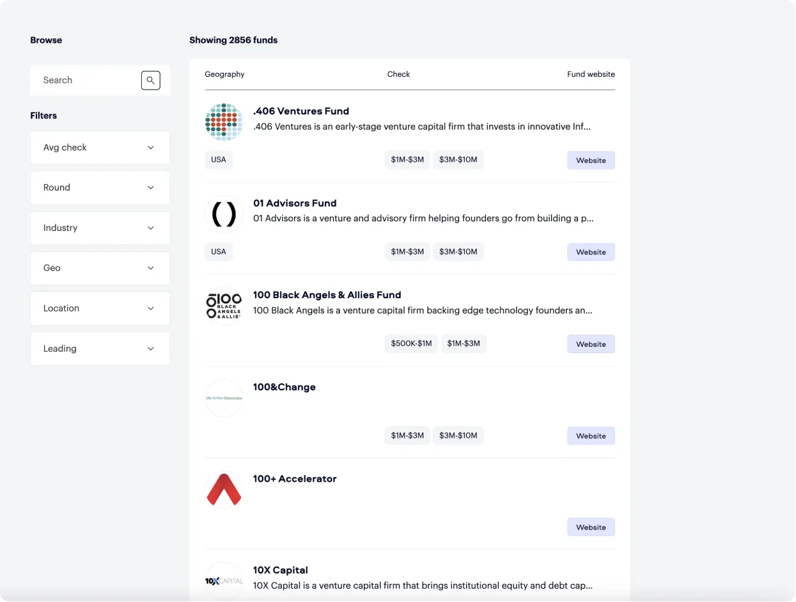Click the 10X Capital fund name
796x602 pixels.
coord(281,570)
